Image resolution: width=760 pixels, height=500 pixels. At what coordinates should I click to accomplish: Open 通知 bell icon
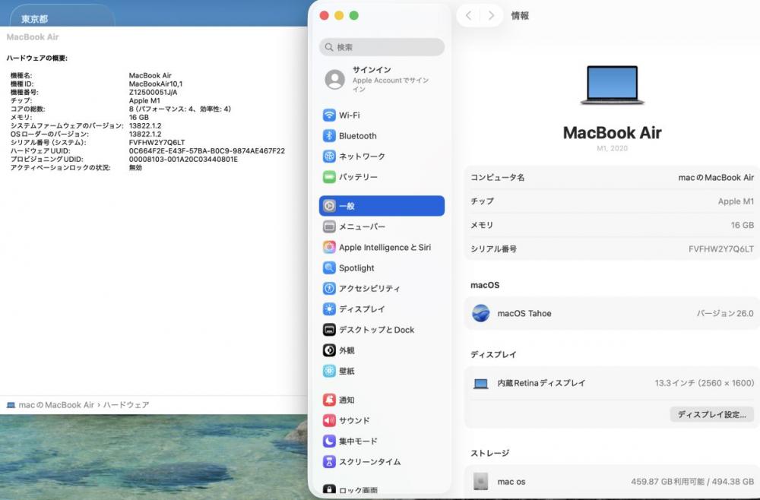click(329, 400)
